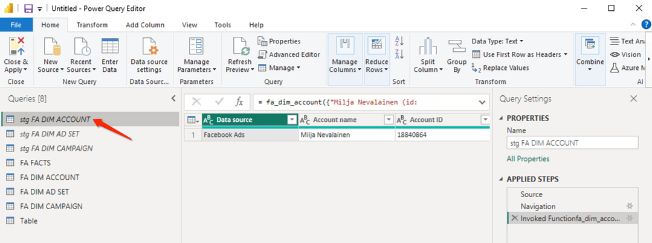
Task: Open Use First Row as Headers arrow
Action: pos(566,54)
